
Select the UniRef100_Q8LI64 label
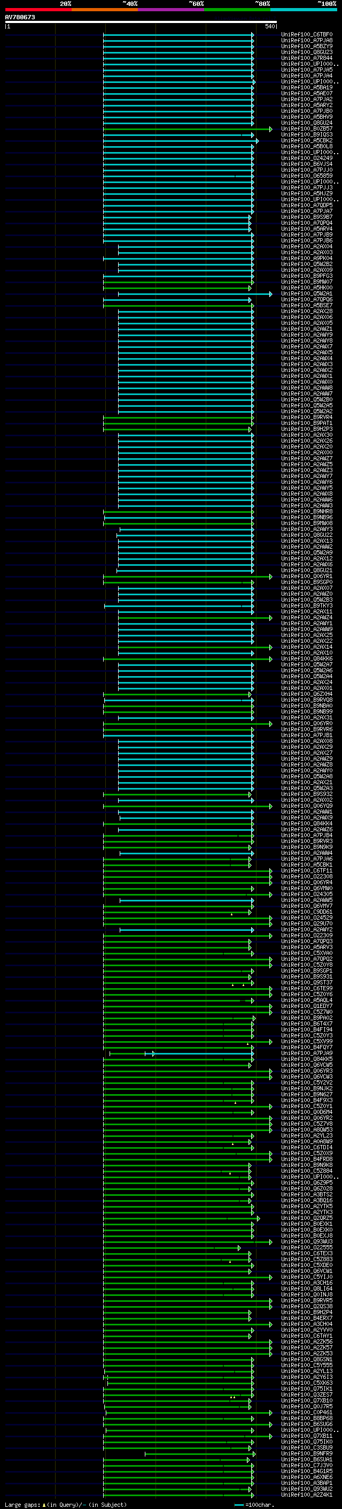click(307, 1289)
